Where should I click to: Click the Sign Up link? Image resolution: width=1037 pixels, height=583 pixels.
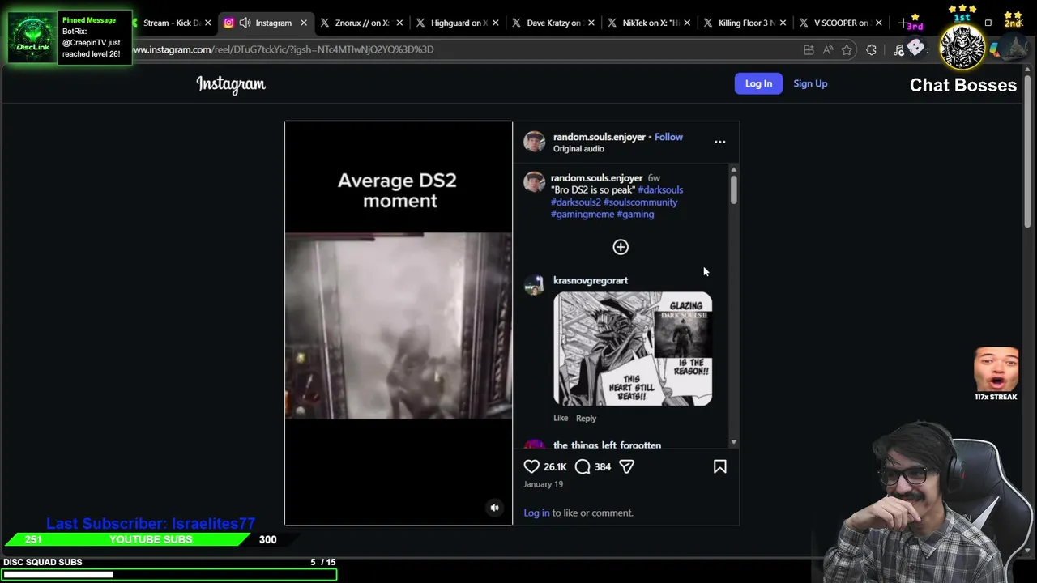810,83
